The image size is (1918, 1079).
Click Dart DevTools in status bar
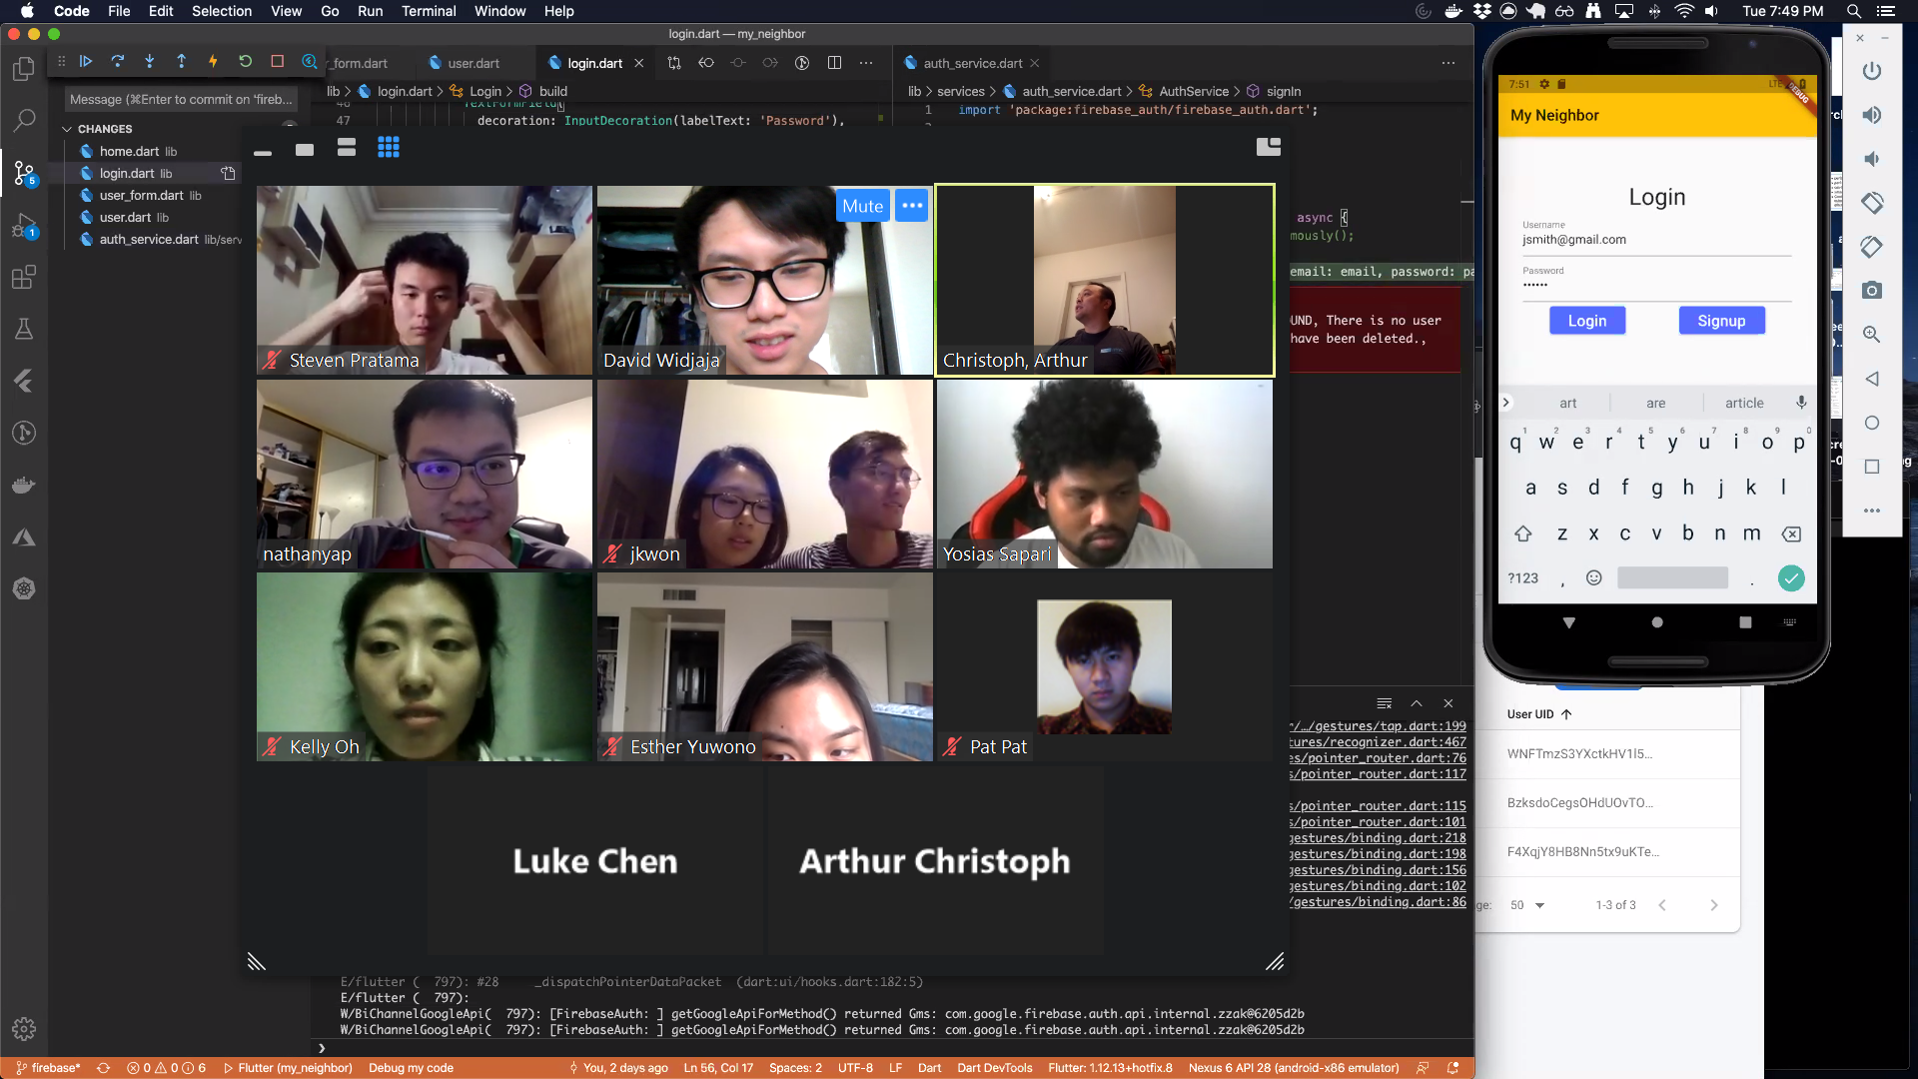994,1068
